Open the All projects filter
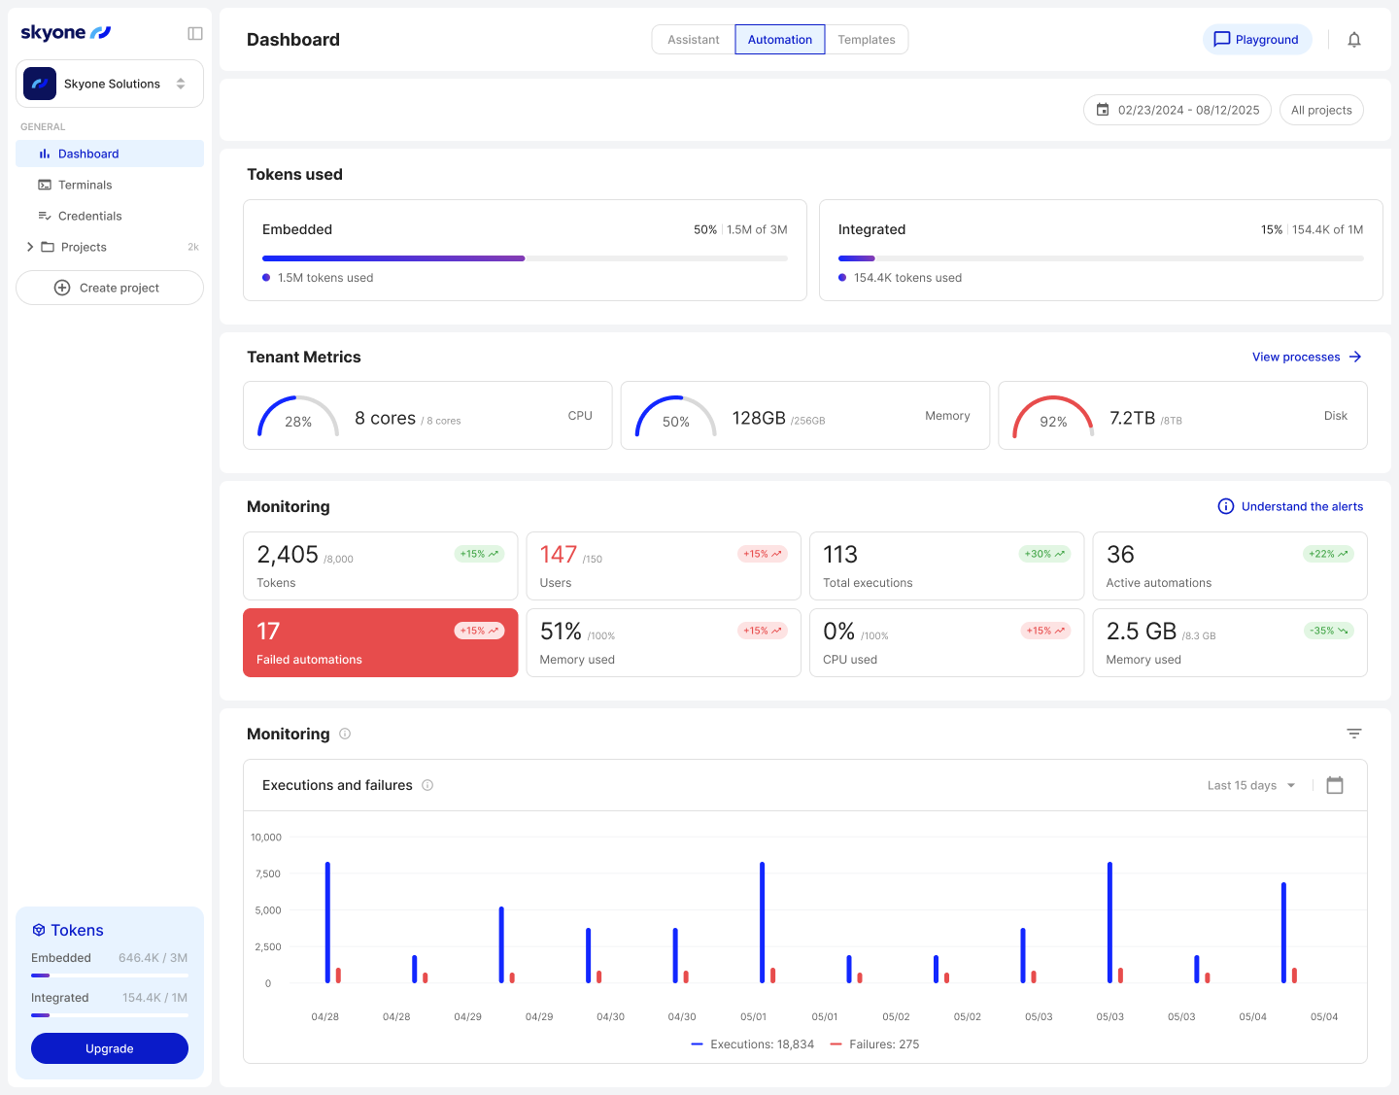The width and height of the screenshot is (1399, 1095). (1321, 110)
